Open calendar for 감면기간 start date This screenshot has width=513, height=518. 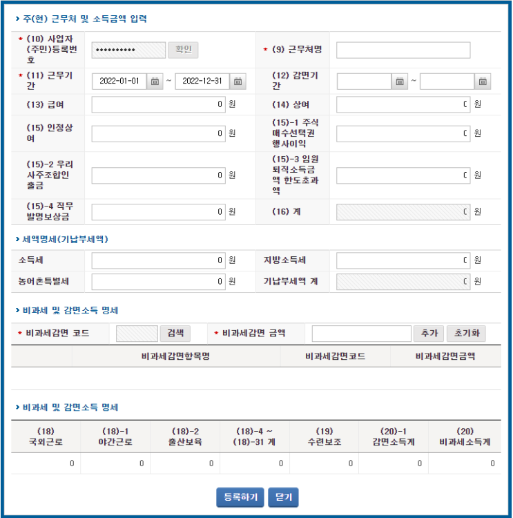[400, 81]
